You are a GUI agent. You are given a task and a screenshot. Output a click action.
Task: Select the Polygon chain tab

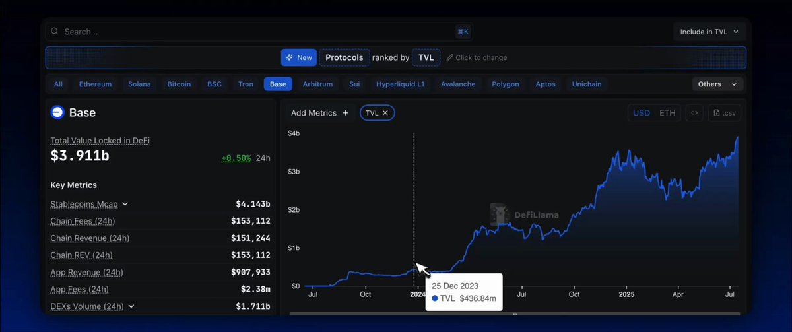click(x=506, y=84)
